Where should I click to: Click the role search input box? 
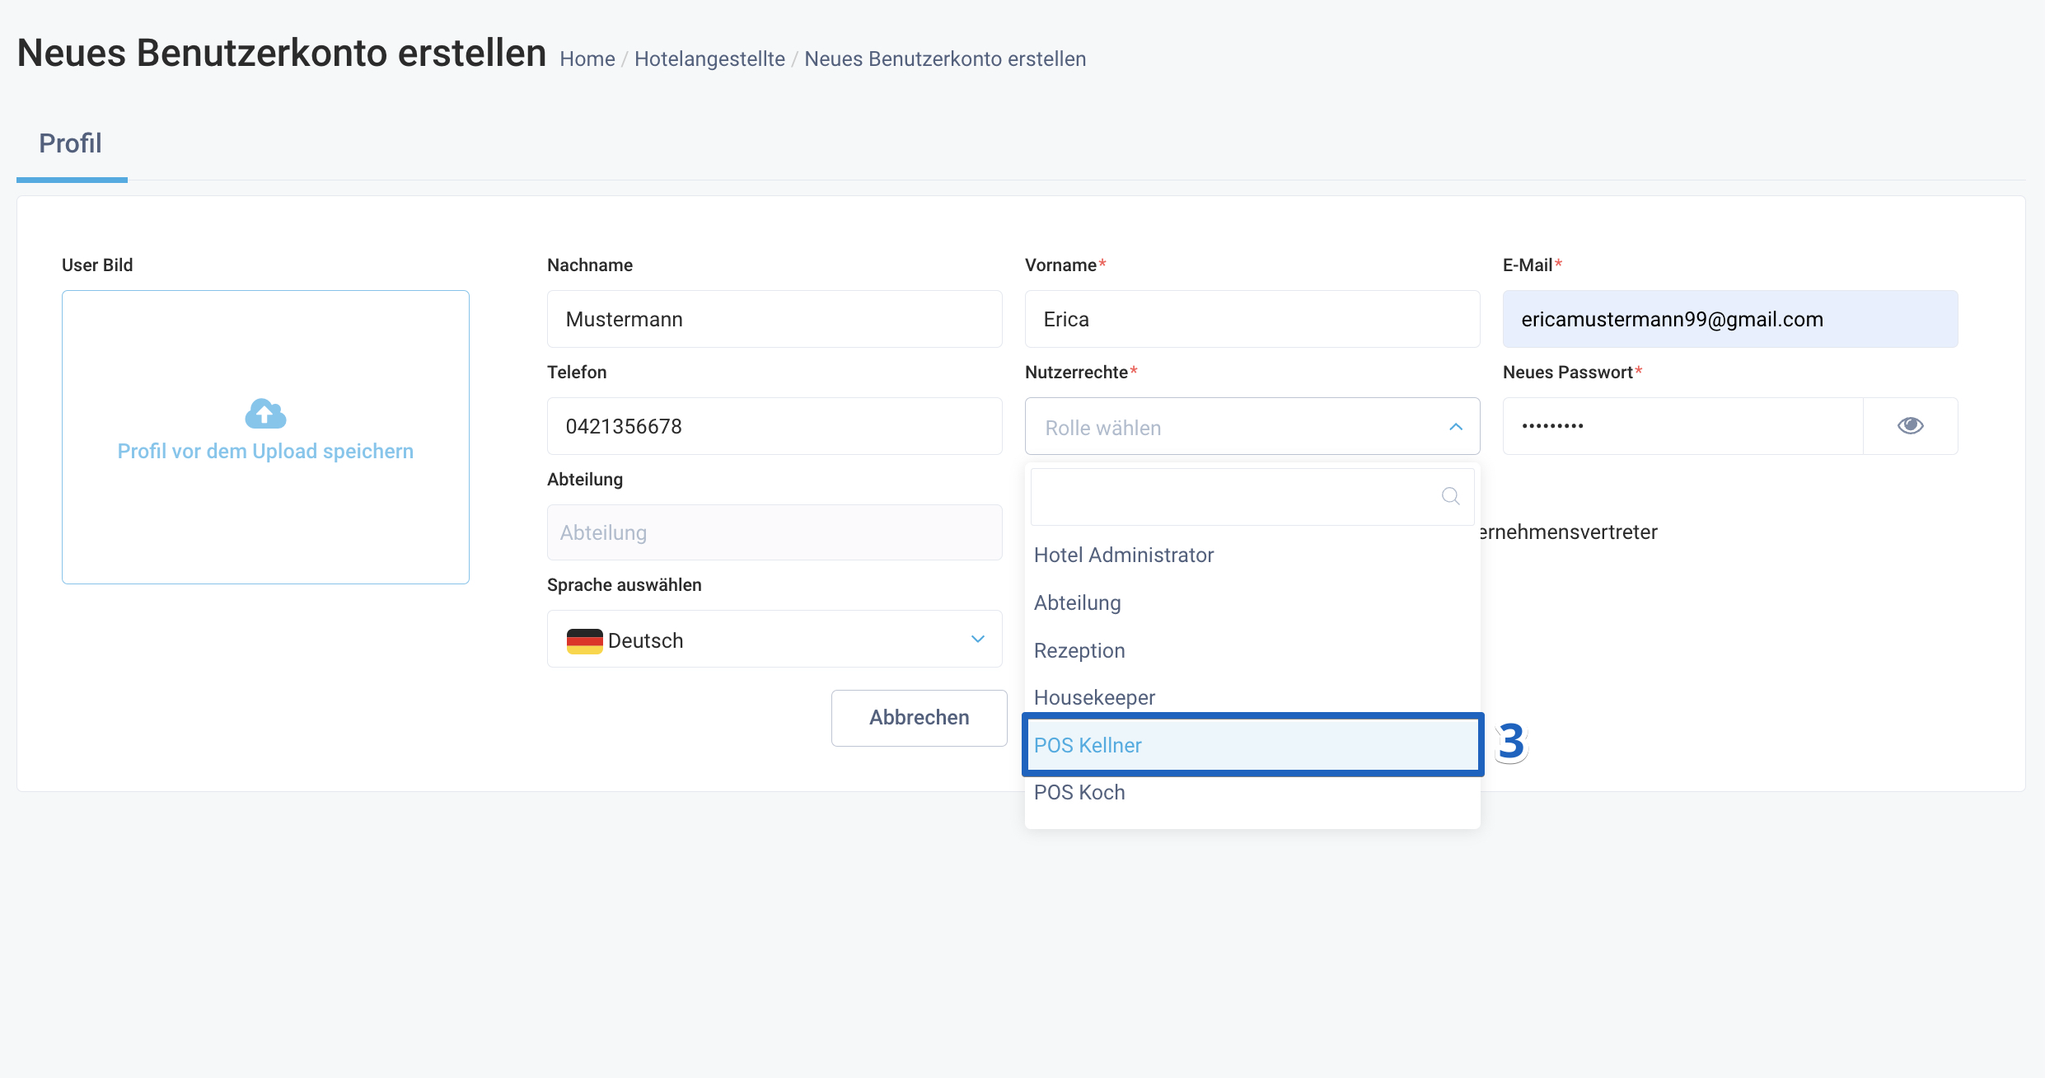pyautogui.click(x=1252, y=496)
